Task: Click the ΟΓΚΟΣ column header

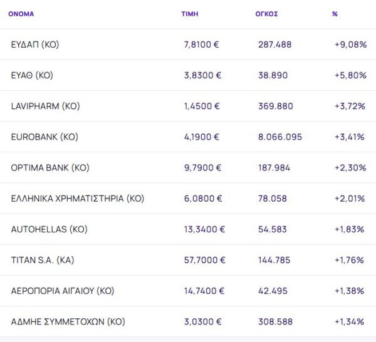Action: (268, 13)
